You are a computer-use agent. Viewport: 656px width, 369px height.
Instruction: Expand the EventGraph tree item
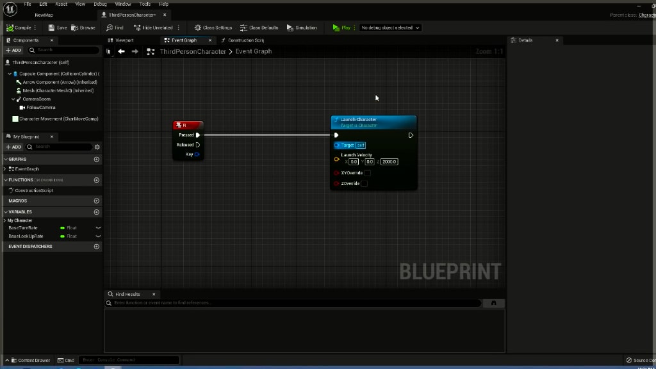(5, 169)
